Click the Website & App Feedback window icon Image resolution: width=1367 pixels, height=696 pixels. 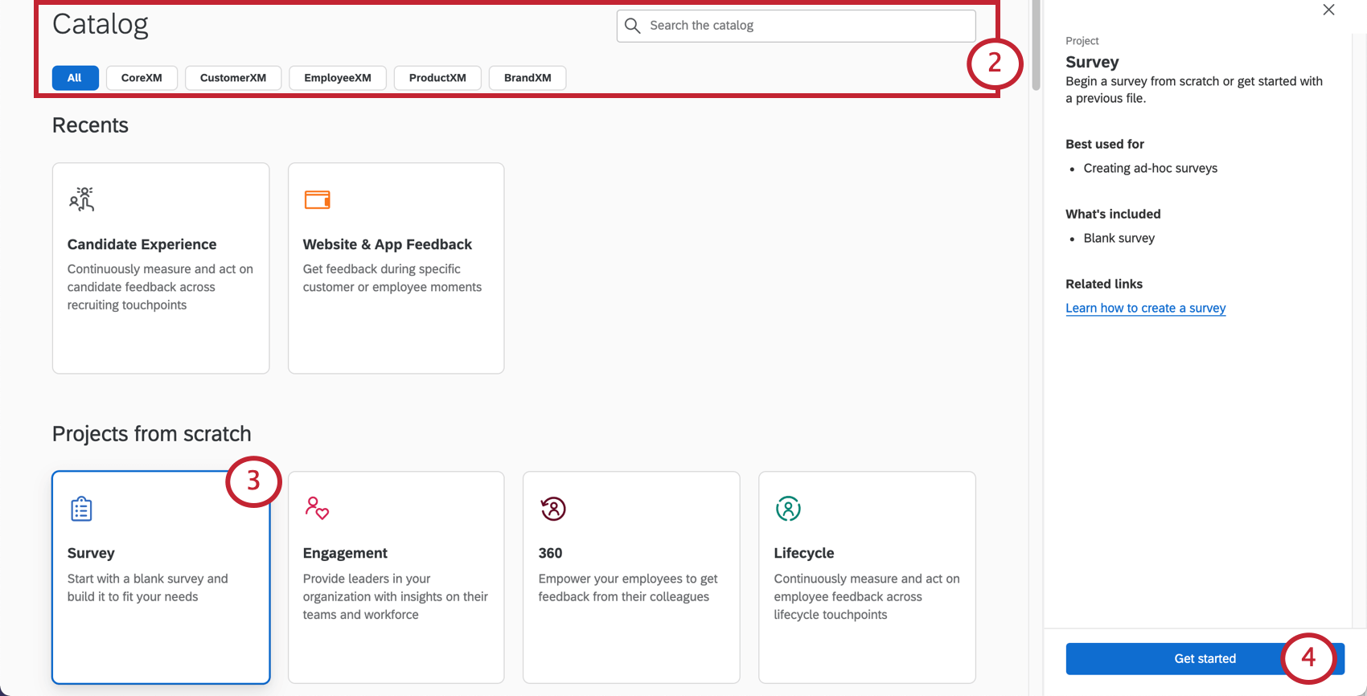pyautogui.click(x=317, y=199)
